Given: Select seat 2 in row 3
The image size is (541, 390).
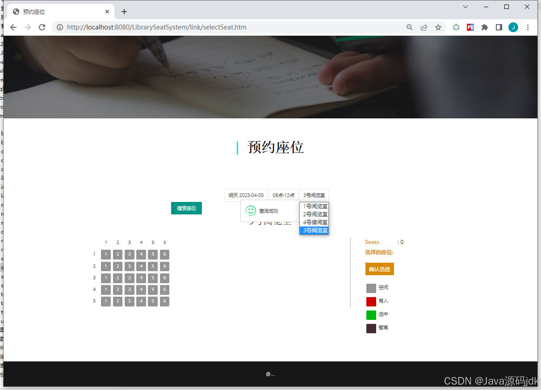Looking at the screenshot, I should [117, 278].
